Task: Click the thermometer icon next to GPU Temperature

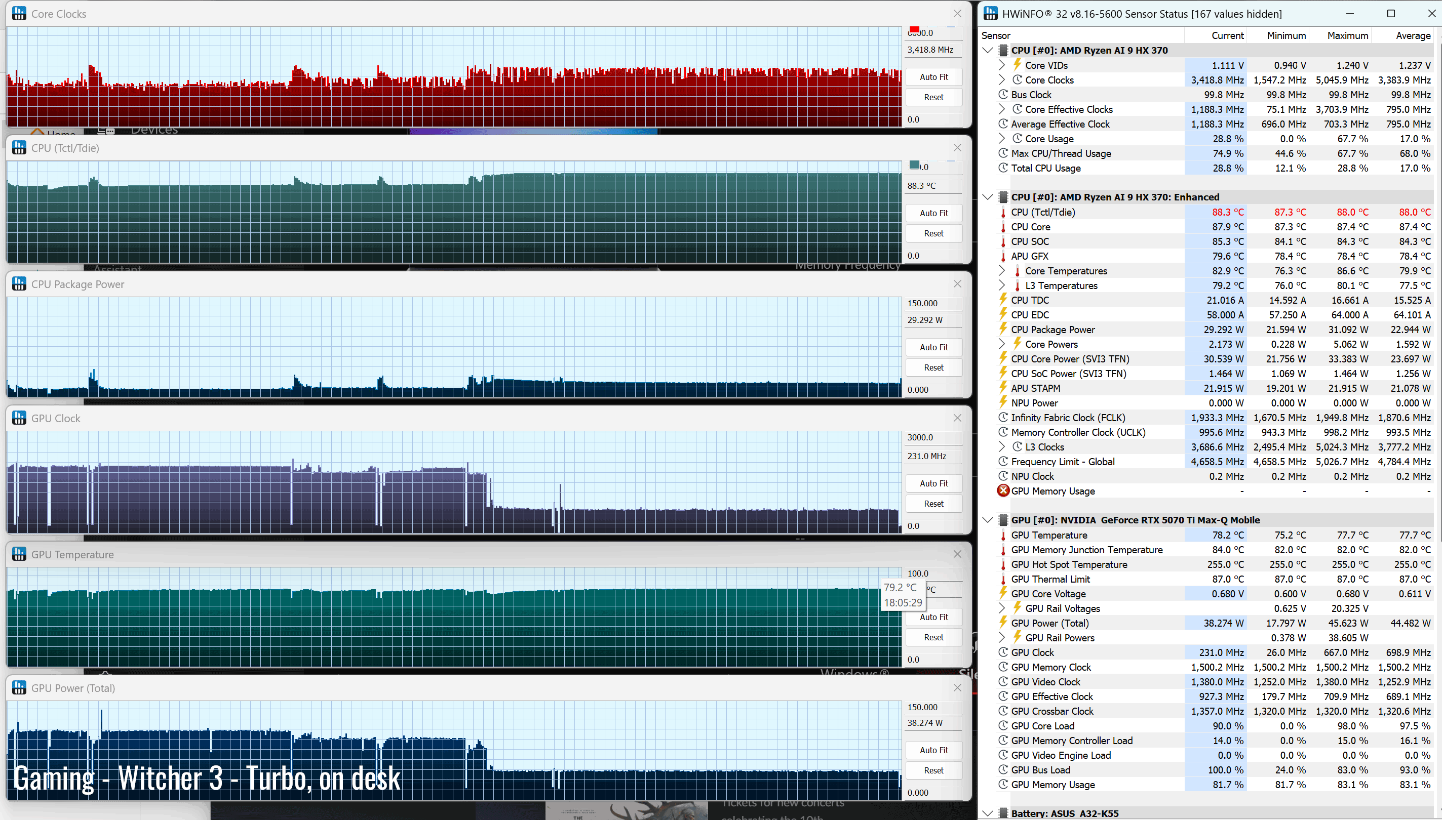Action: 1003,535
